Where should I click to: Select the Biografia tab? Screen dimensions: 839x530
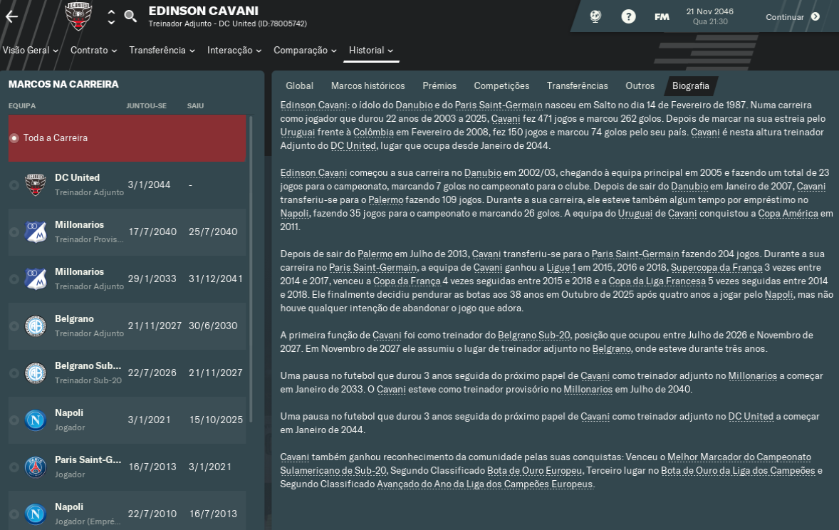(x=690, y=85)
